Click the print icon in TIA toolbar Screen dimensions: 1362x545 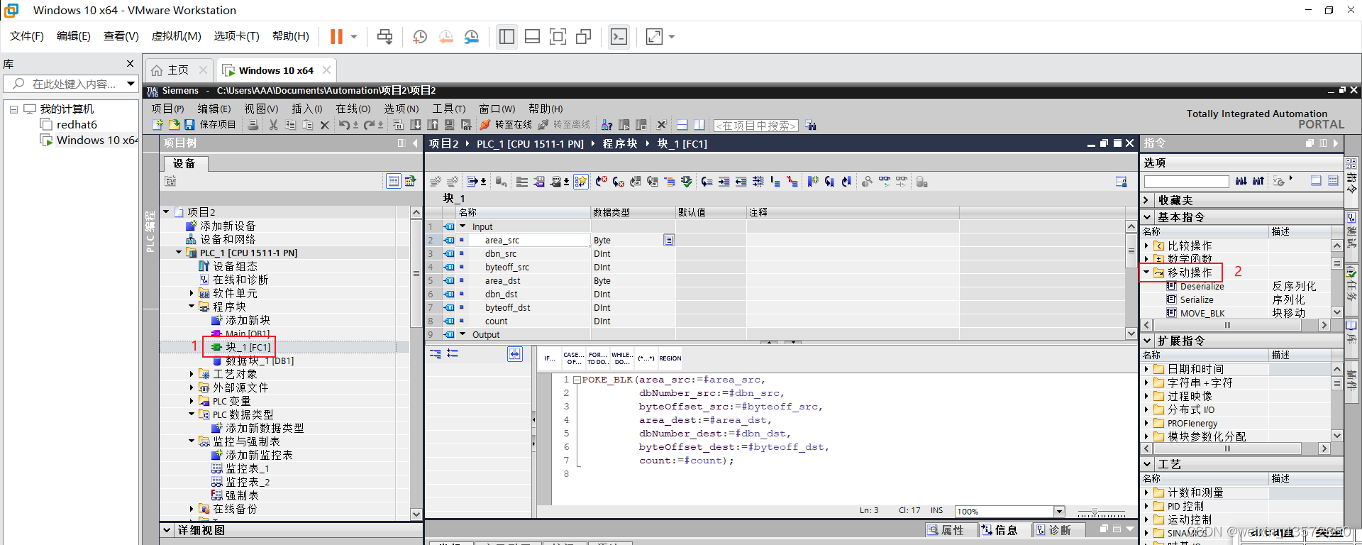point(253,125)
